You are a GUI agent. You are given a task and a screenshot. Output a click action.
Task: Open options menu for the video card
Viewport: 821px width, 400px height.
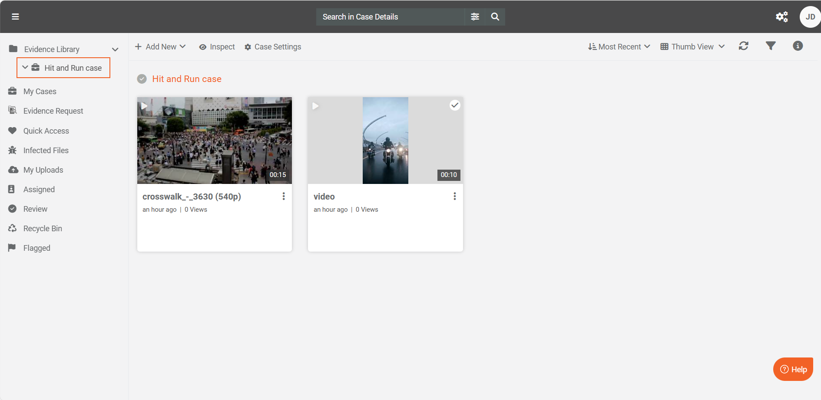454,197
